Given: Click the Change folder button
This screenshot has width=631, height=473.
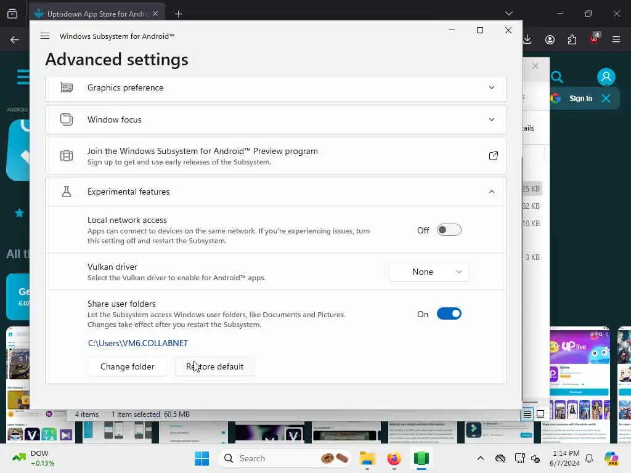Looking at the screenshot, I should click(x=127, y=366).
